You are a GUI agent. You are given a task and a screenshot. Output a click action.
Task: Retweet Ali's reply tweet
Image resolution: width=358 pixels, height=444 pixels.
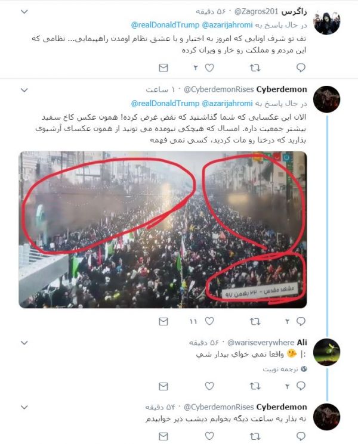255,386
